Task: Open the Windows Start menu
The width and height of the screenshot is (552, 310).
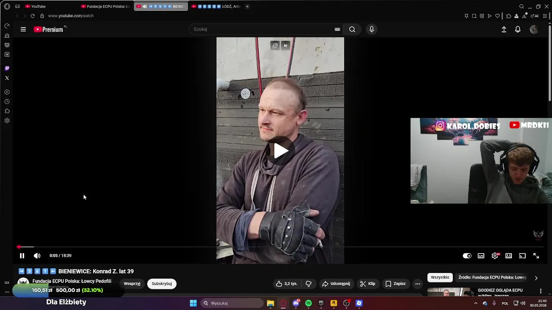Action: tap(193, 303)
